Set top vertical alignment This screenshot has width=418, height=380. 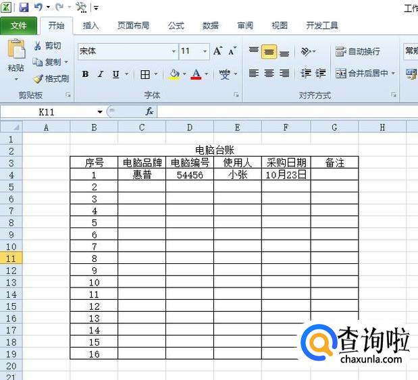253,51
